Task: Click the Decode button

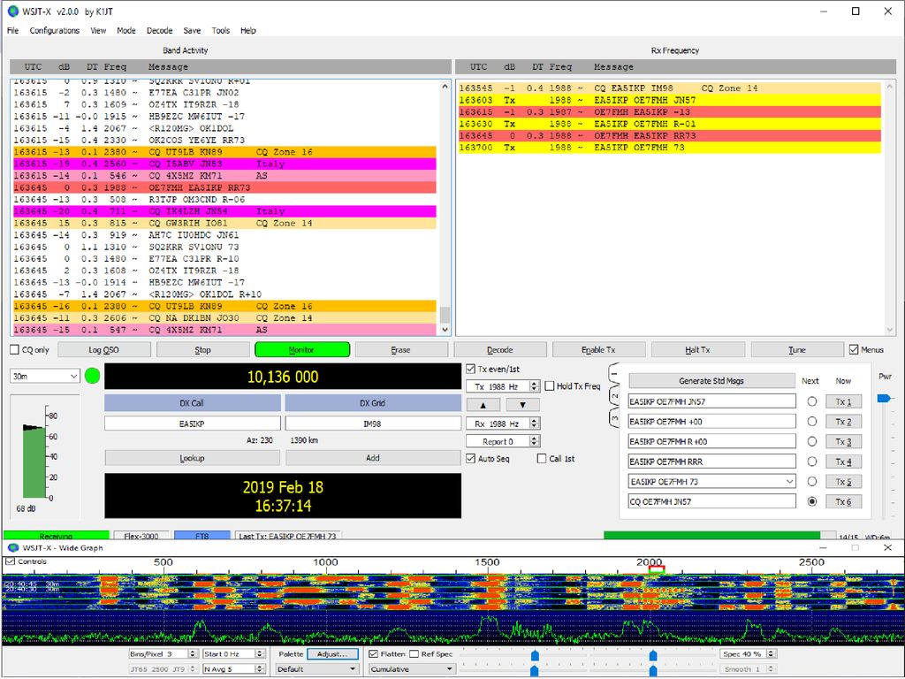Action: tap(500, 350)
